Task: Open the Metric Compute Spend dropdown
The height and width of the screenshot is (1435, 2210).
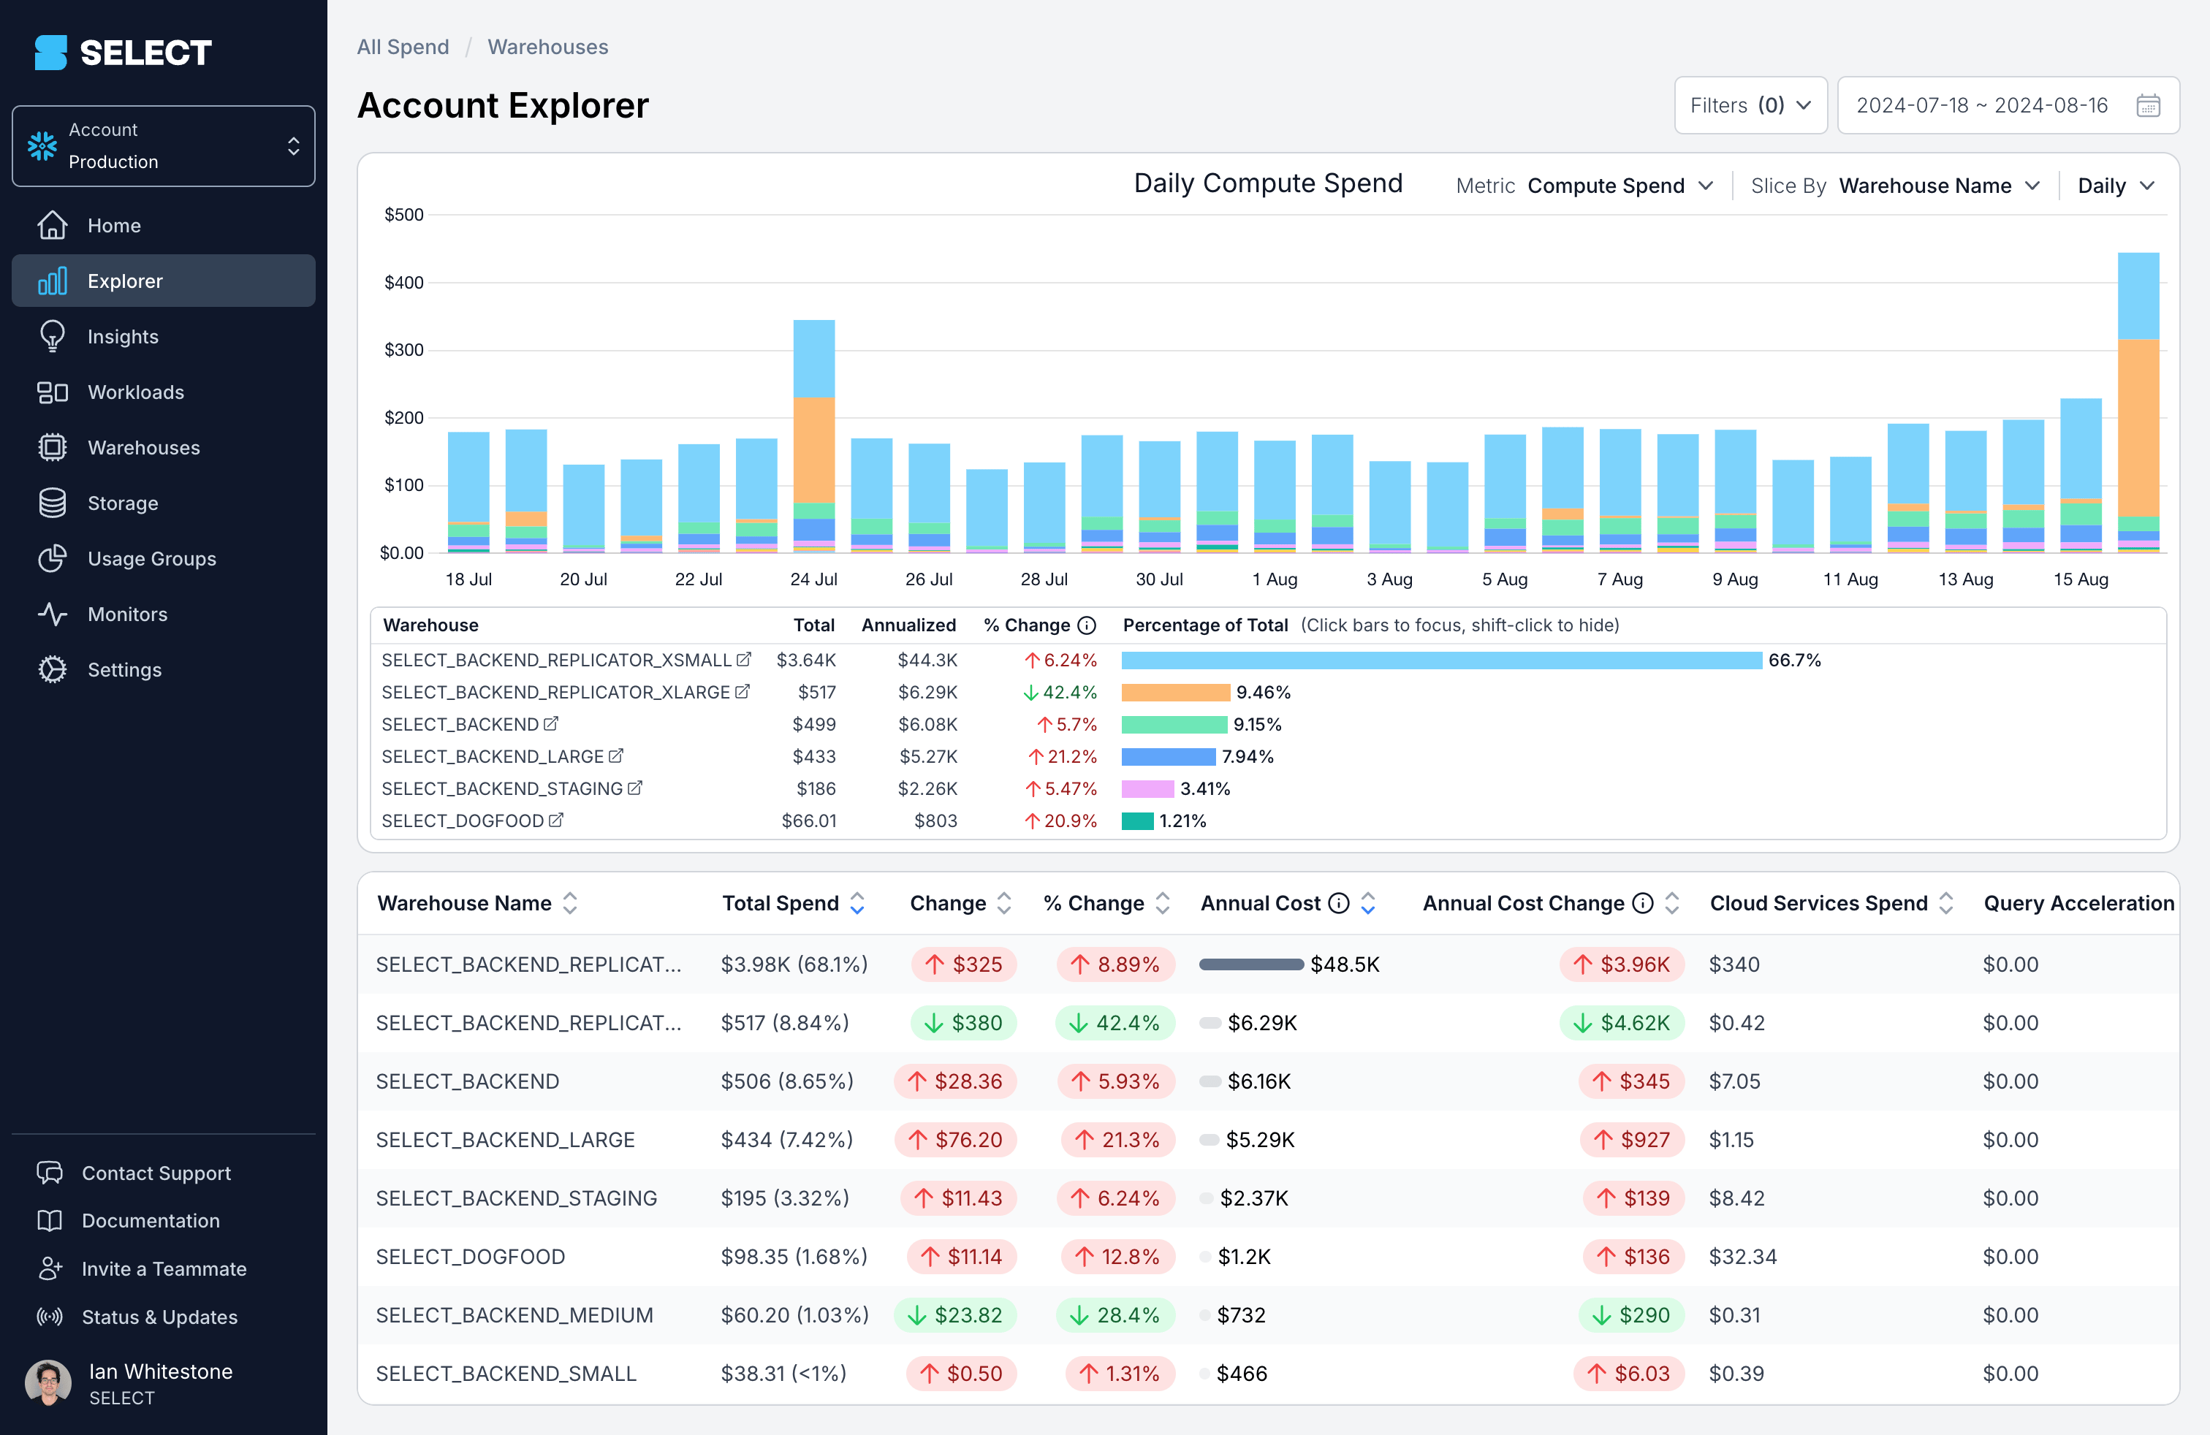Action: (1619, 186)
